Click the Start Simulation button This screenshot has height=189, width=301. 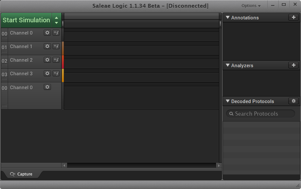(x=26, y=20)
